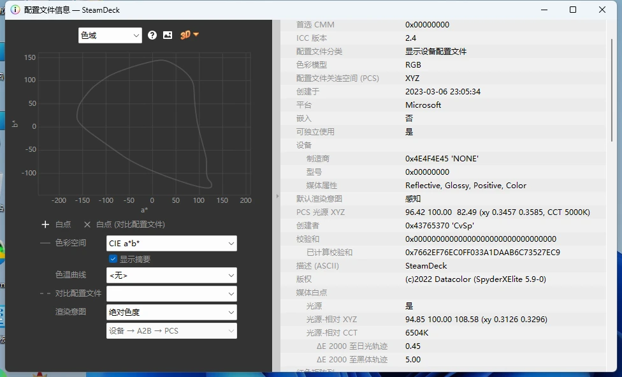
Task: Click the app icon in the title bar
Action: pos(15,10)
